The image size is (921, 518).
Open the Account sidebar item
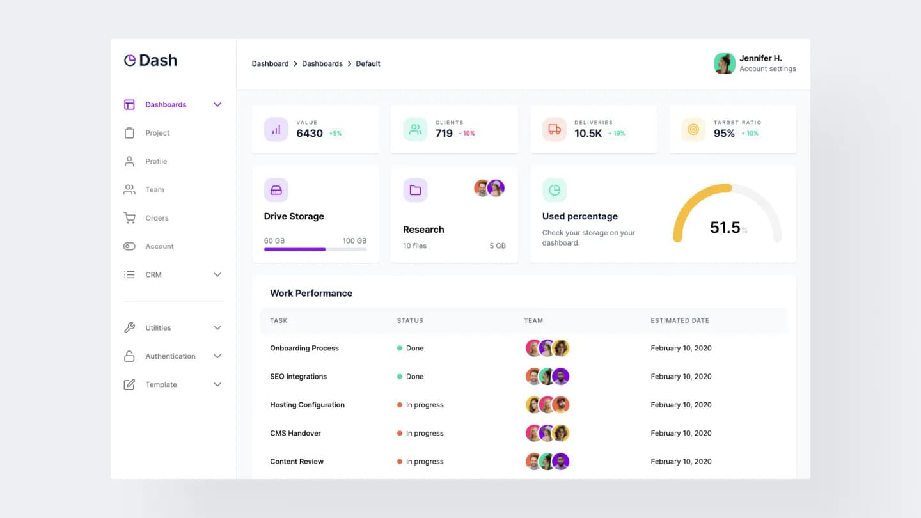tap(159, 246)
